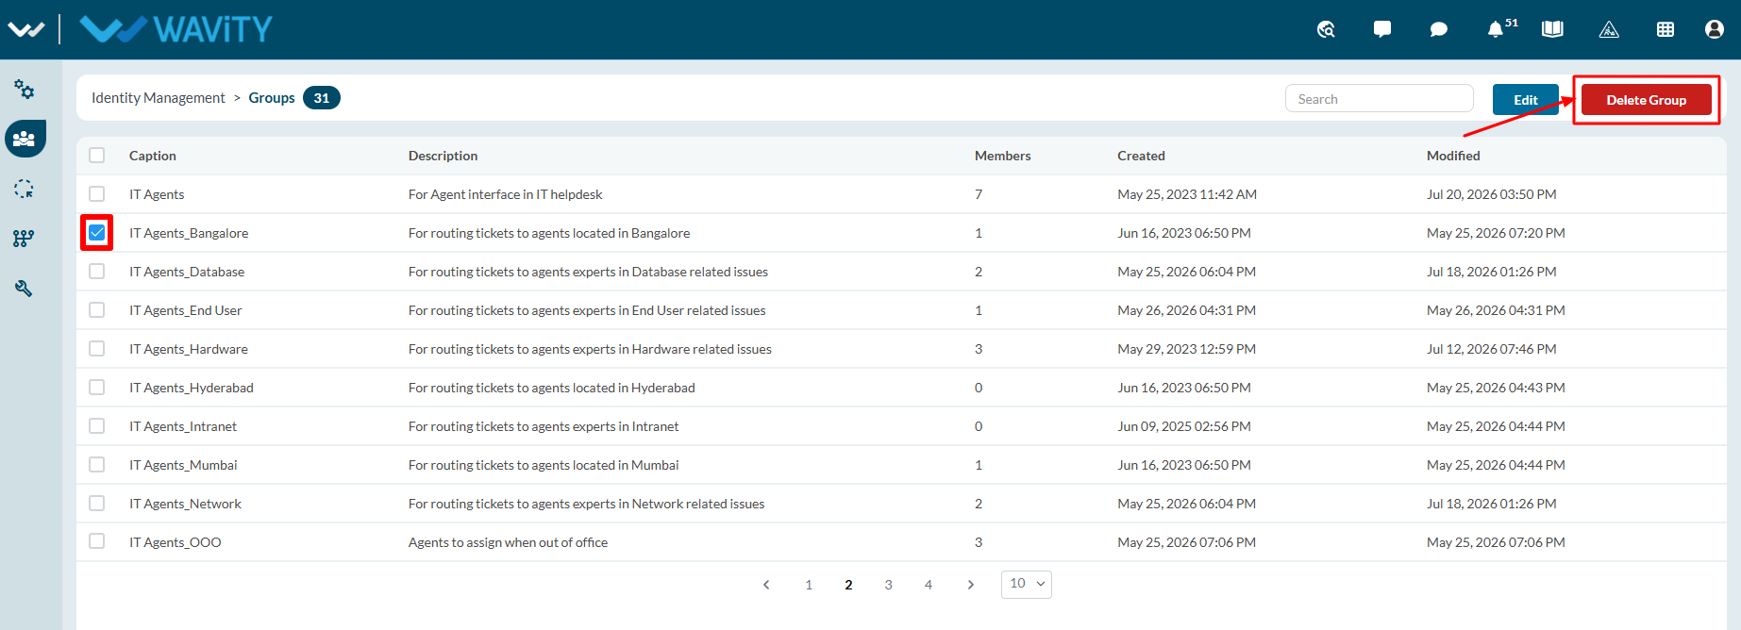Click the triangle alert icon in header

point(1609,29)
